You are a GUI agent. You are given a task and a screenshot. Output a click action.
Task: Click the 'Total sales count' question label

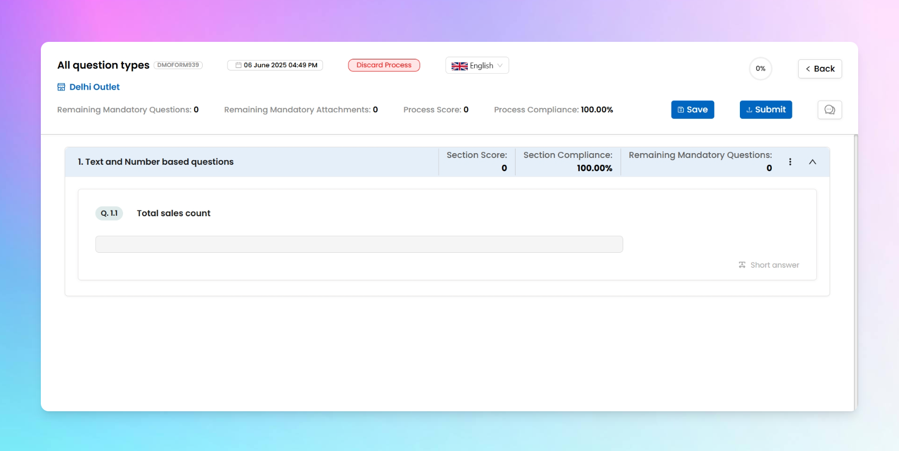coord(173,213)
